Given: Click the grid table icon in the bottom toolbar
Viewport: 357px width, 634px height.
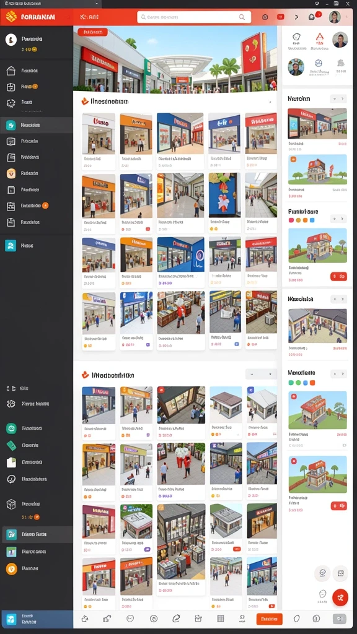Looking at the screenshot, I should click(x=221, y=619).
